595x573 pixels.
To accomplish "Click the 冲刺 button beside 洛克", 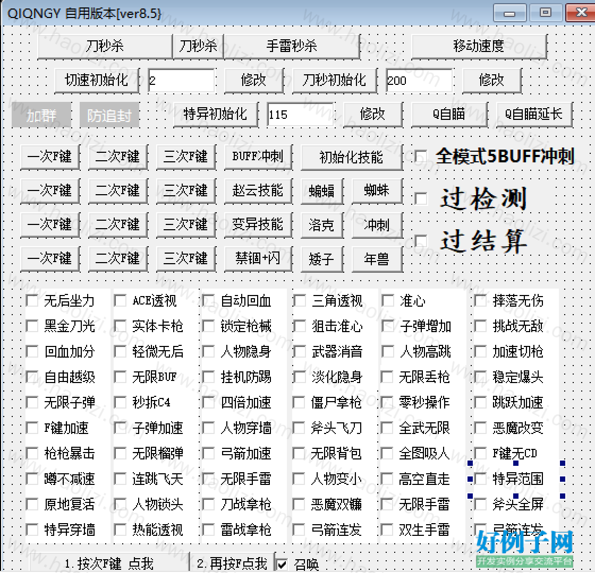I will [377, 225].
